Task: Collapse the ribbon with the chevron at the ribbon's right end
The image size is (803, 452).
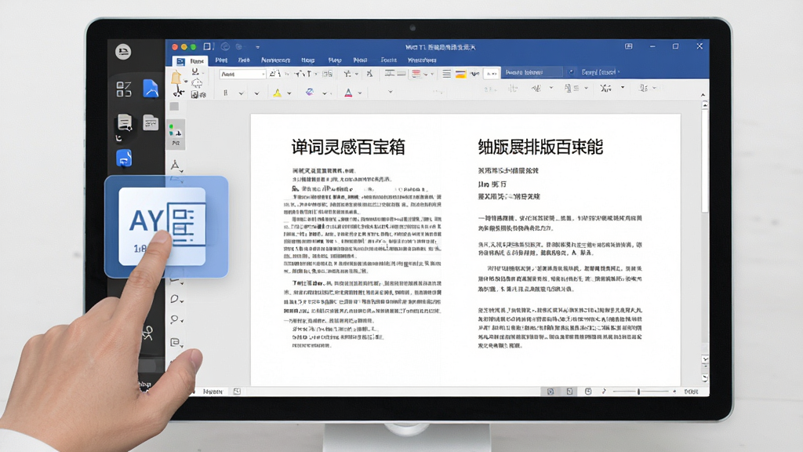Action: tap(703, 95)
